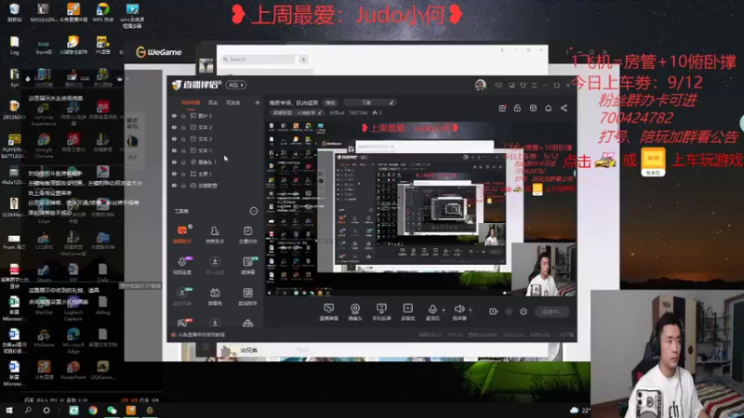This screenshot has width=744, height=418.
Task: Click the nested preview thumbnail in the app
Action: 421,210
